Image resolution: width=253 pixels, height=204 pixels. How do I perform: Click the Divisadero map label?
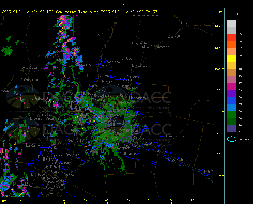(x=137, y=98)
